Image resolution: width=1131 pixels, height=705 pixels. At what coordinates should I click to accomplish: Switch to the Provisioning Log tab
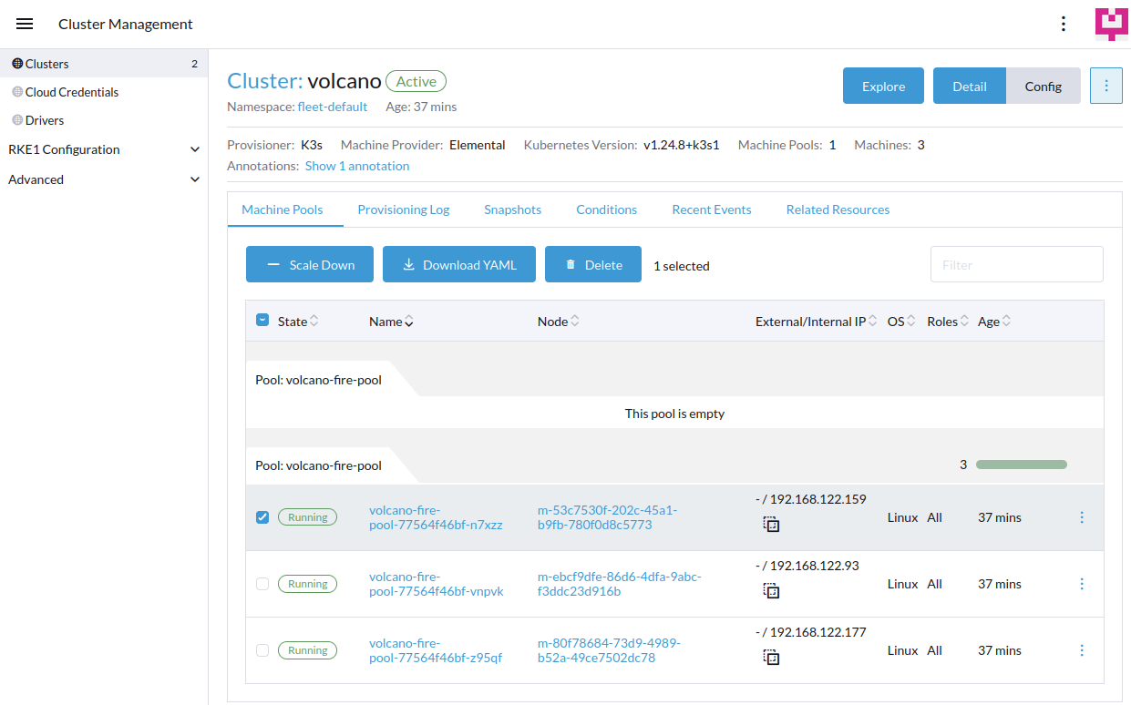coord(403,209)
